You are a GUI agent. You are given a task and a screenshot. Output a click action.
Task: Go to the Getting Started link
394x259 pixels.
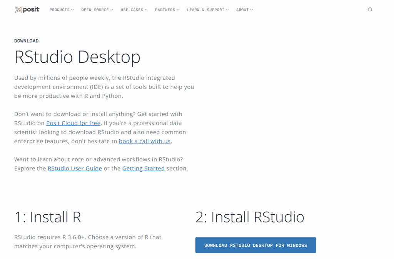coord(143,169)
